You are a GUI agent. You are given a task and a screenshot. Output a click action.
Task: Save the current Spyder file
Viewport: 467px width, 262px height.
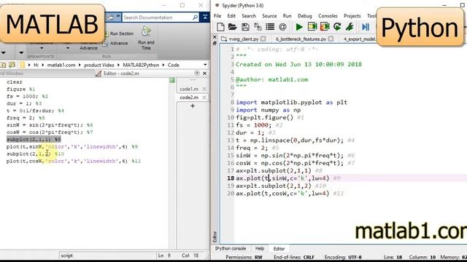pos(245,27)
